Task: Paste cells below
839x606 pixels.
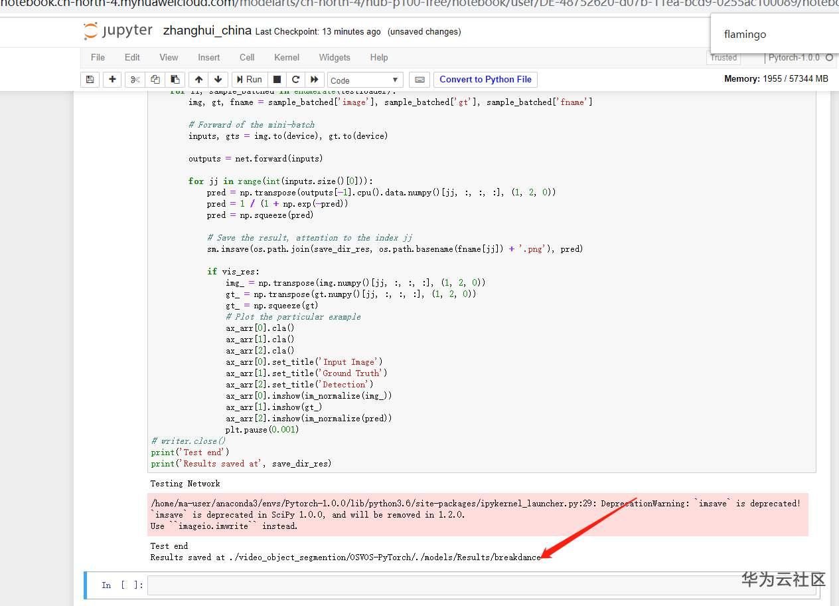Action: (x=175, y=80)
